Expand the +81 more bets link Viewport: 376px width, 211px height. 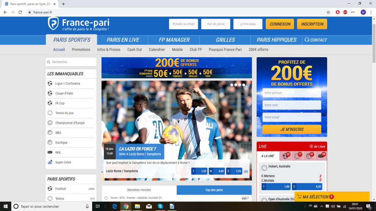click(246, 171)
